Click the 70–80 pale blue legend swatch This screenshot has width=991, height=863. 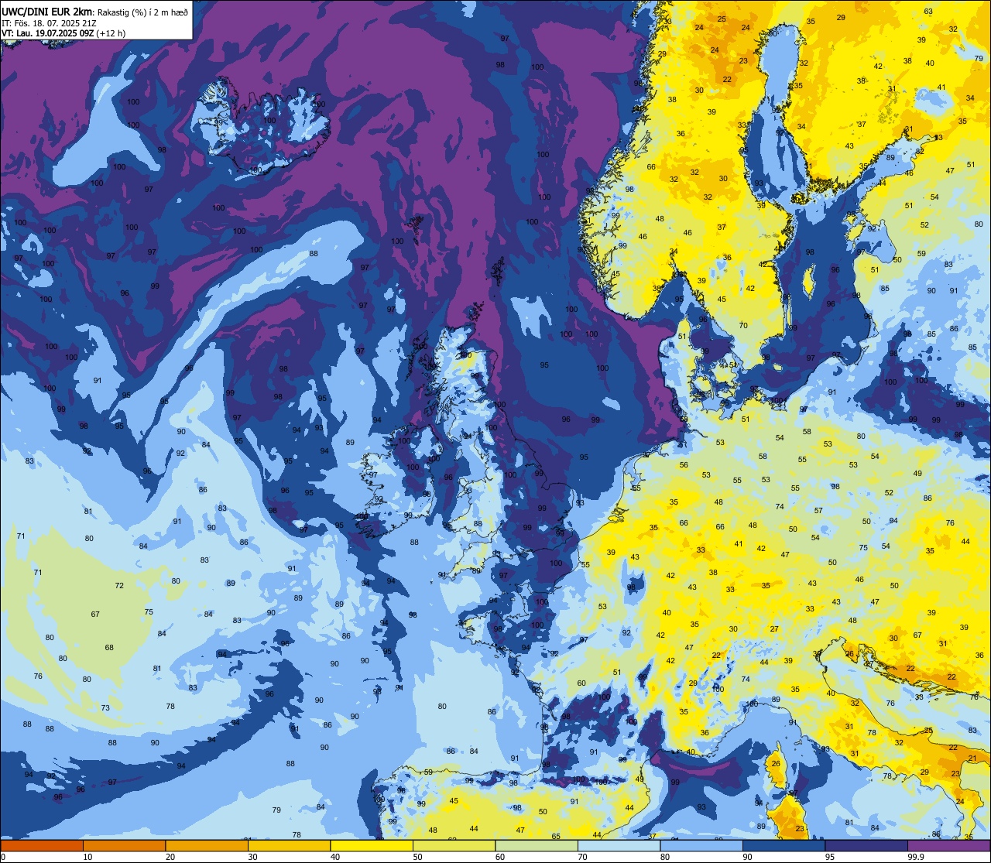[x=619, y=846]
